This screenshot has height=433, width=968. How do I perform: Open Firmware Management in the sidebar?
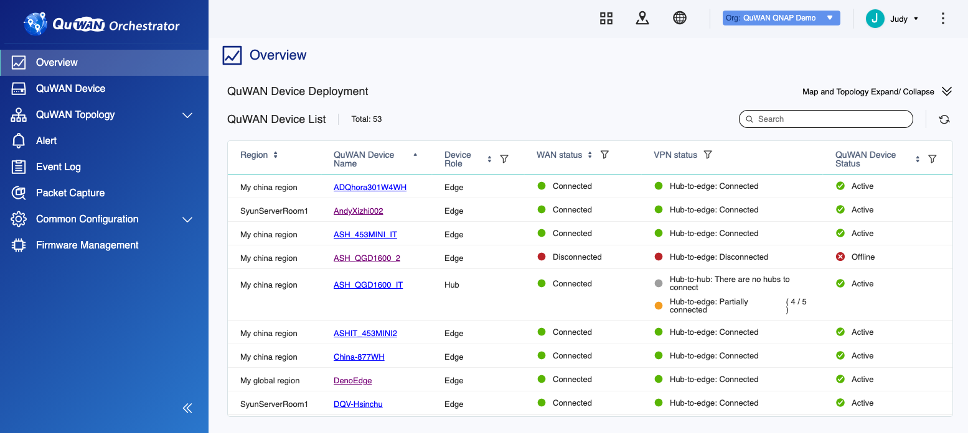105,245
